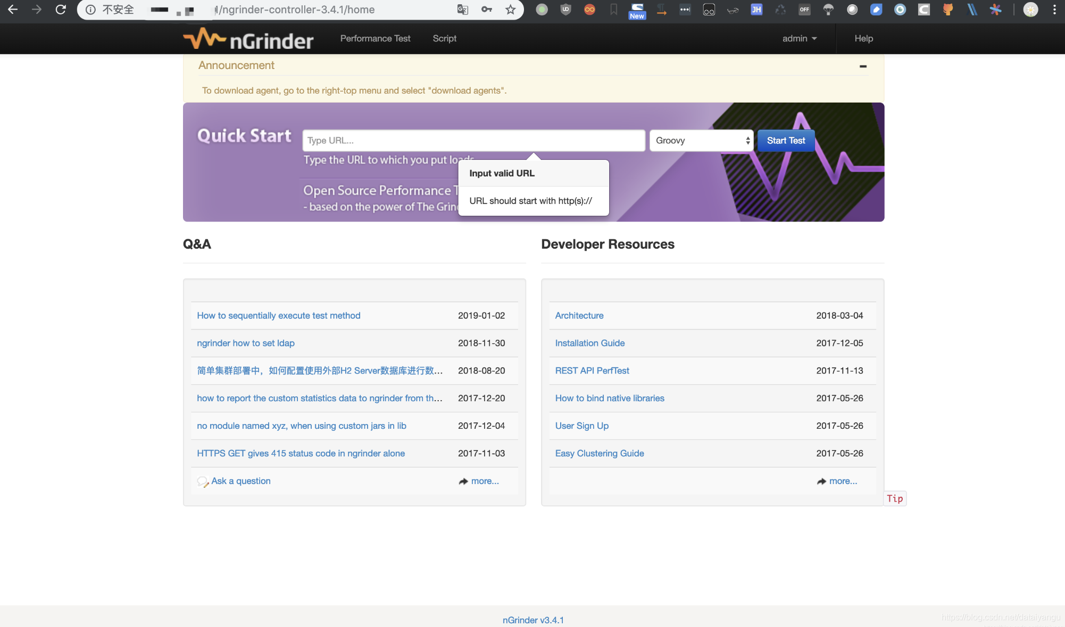Click the browser reload icon

tap(61, 10)
